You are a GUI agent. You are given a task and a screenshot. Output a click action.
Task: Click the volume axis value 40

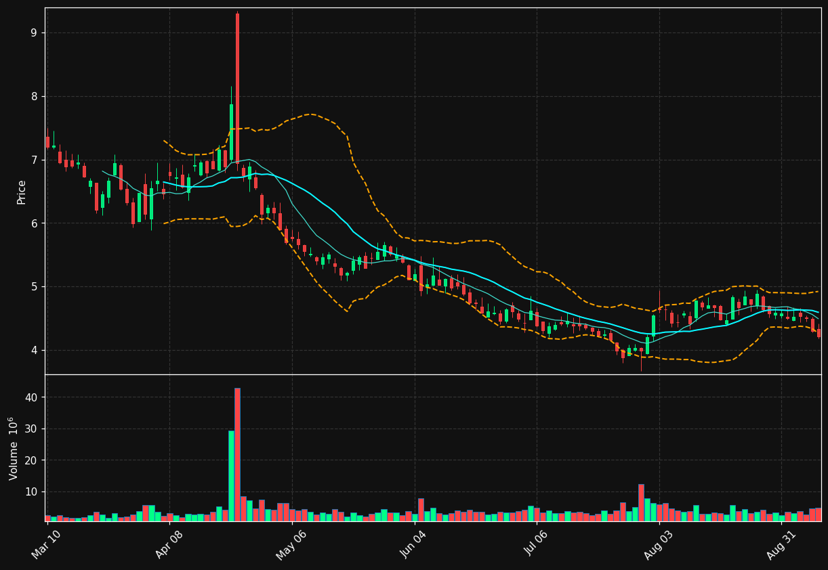[x=31, y=397]
